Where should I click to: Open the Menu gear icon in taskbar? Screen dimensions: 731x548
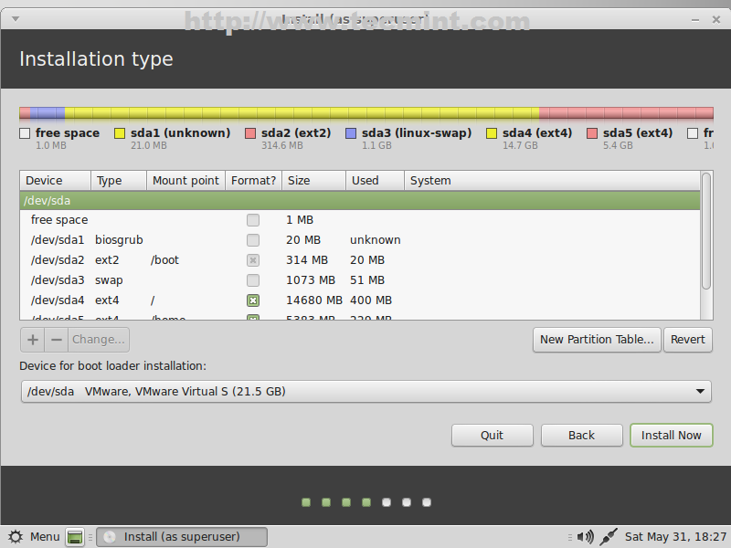click(x=16, y=537)
